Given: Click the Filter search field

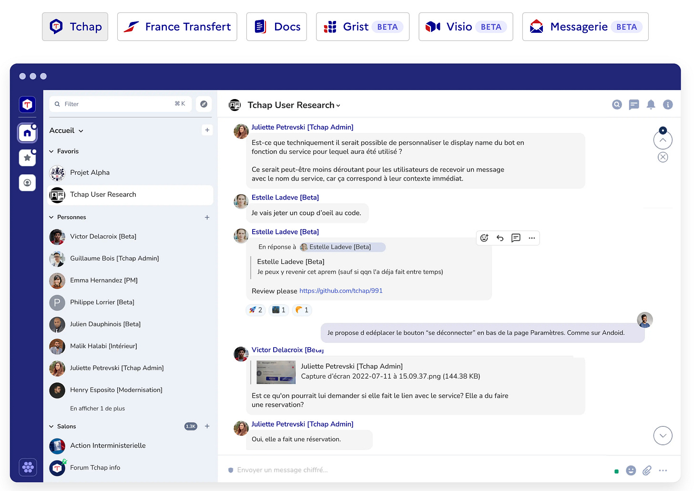Looking at the screenshot, I should point(120,104).
